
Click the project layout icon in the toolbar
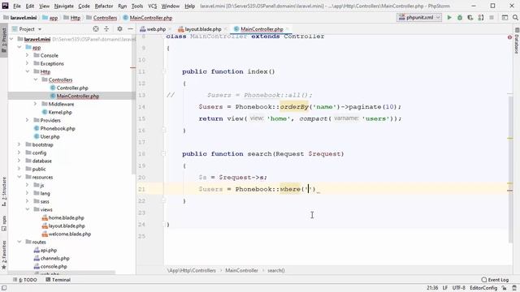pyautogui.click(x=505, y=18)
